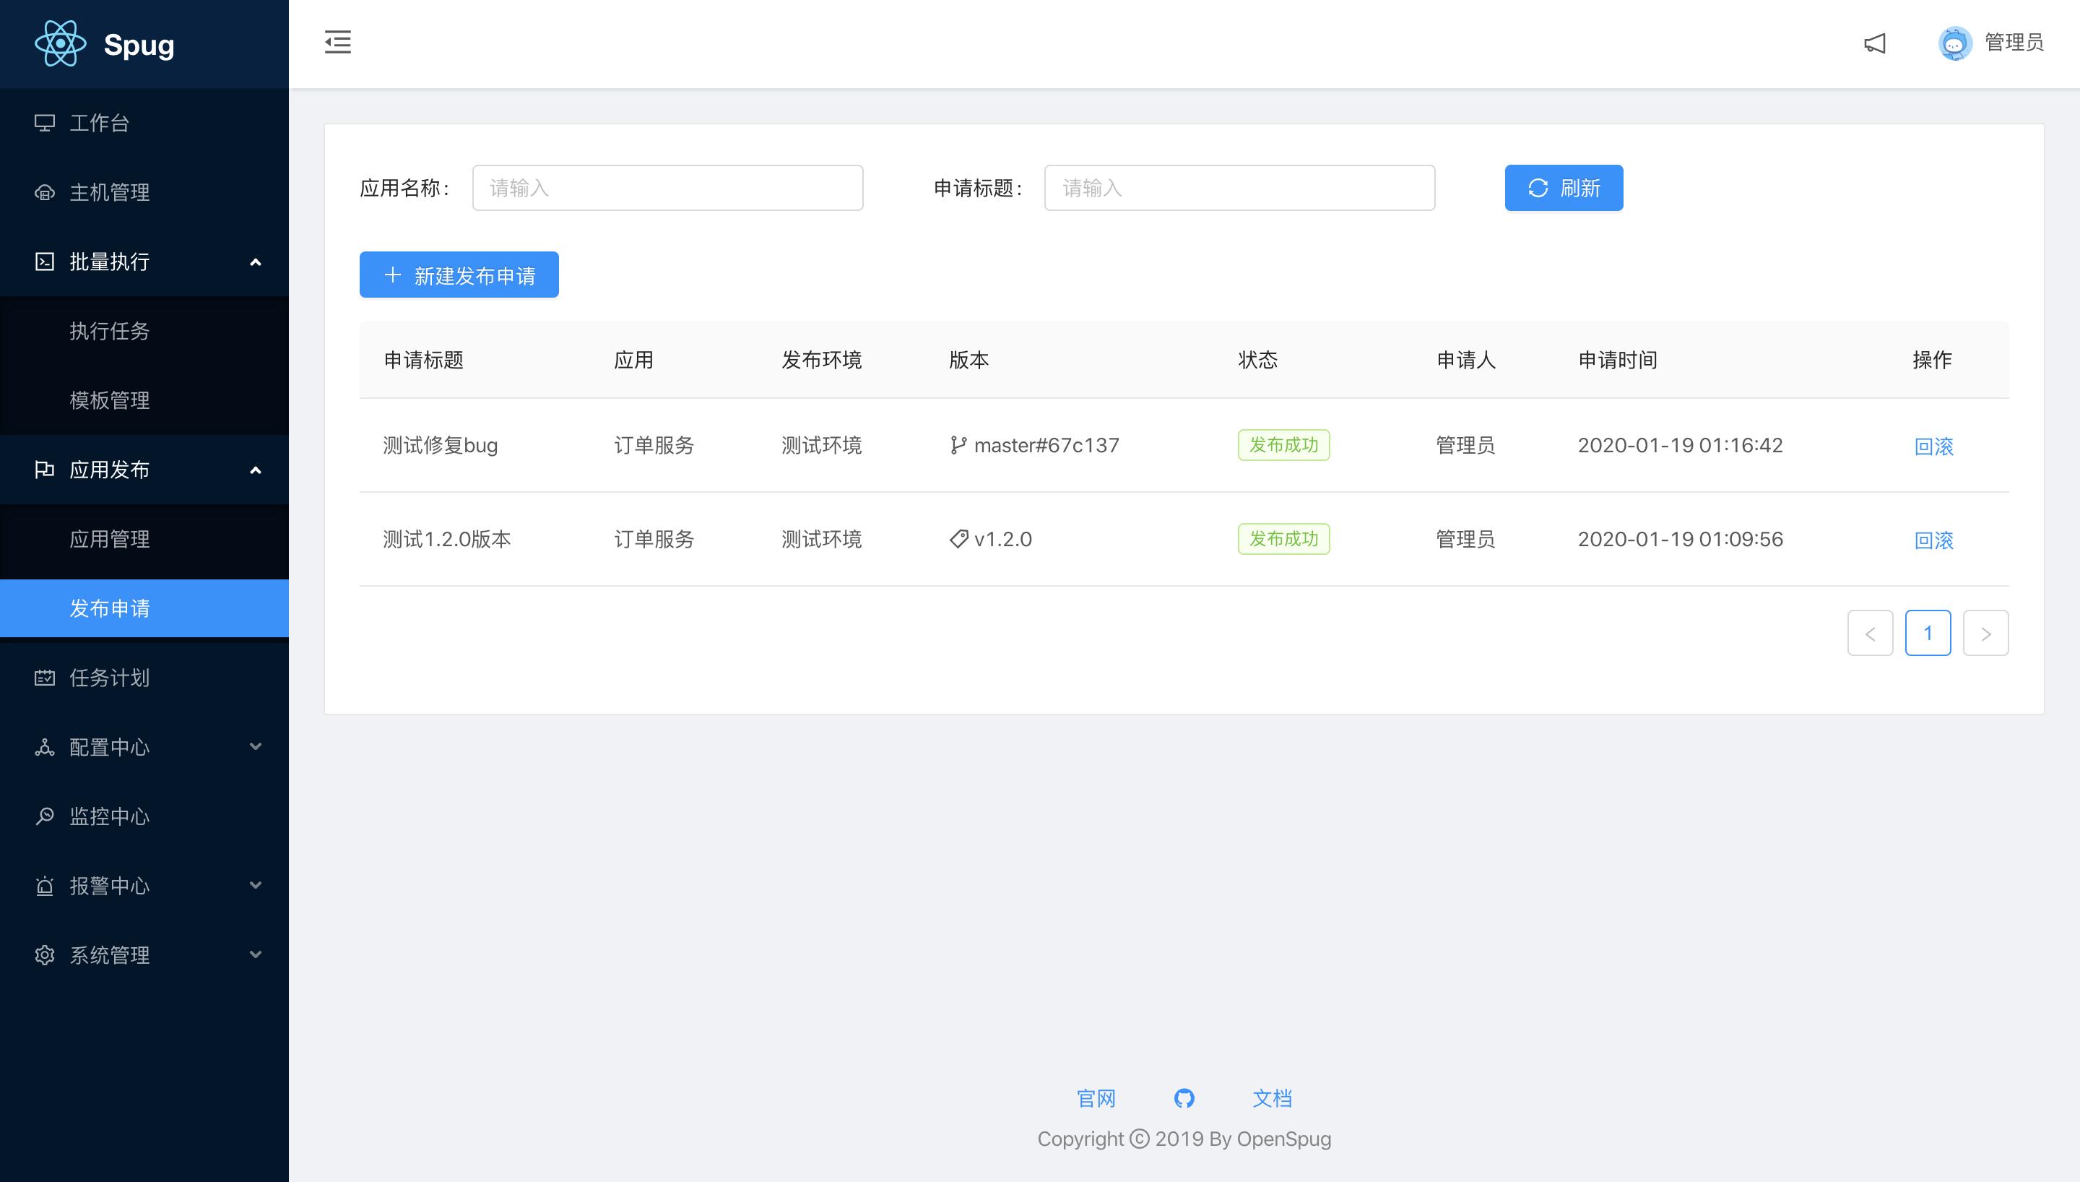
Task: Open 报警中心 via the alarm bell icon
Action: pyautogui.click(x=45, y=886)
